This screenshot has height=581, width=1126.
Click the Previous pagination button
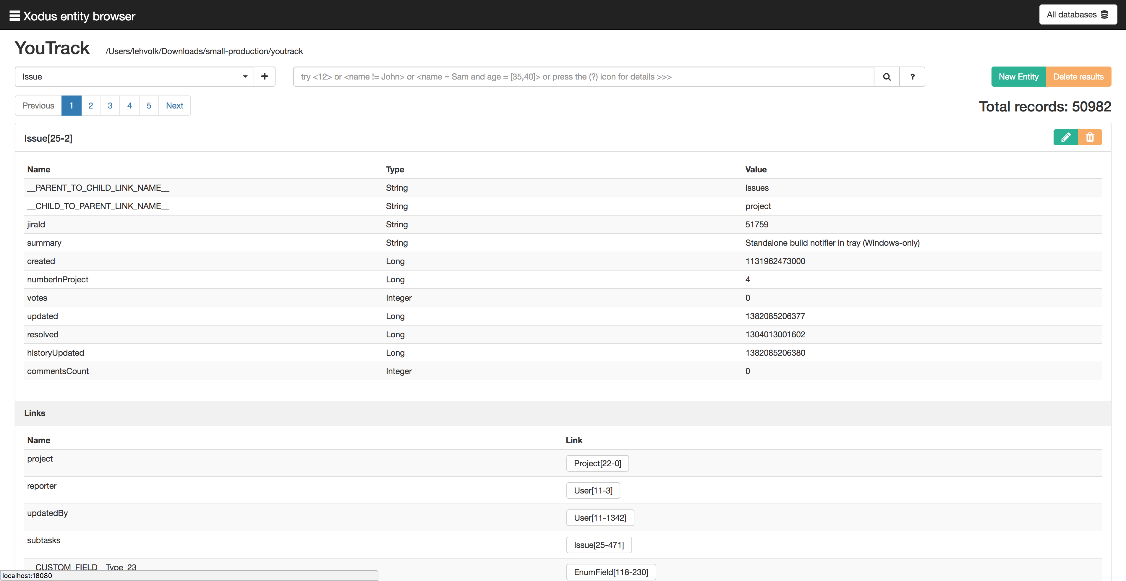coord(38,105)
